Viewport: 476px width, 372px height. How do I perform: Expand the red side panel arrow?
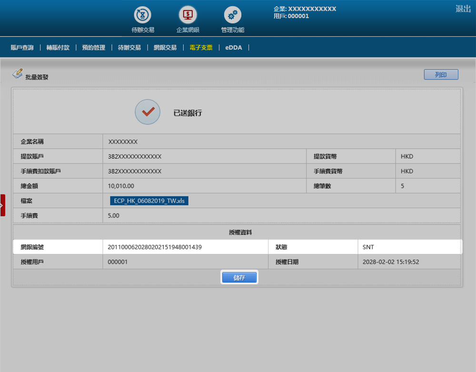(2, 205)
